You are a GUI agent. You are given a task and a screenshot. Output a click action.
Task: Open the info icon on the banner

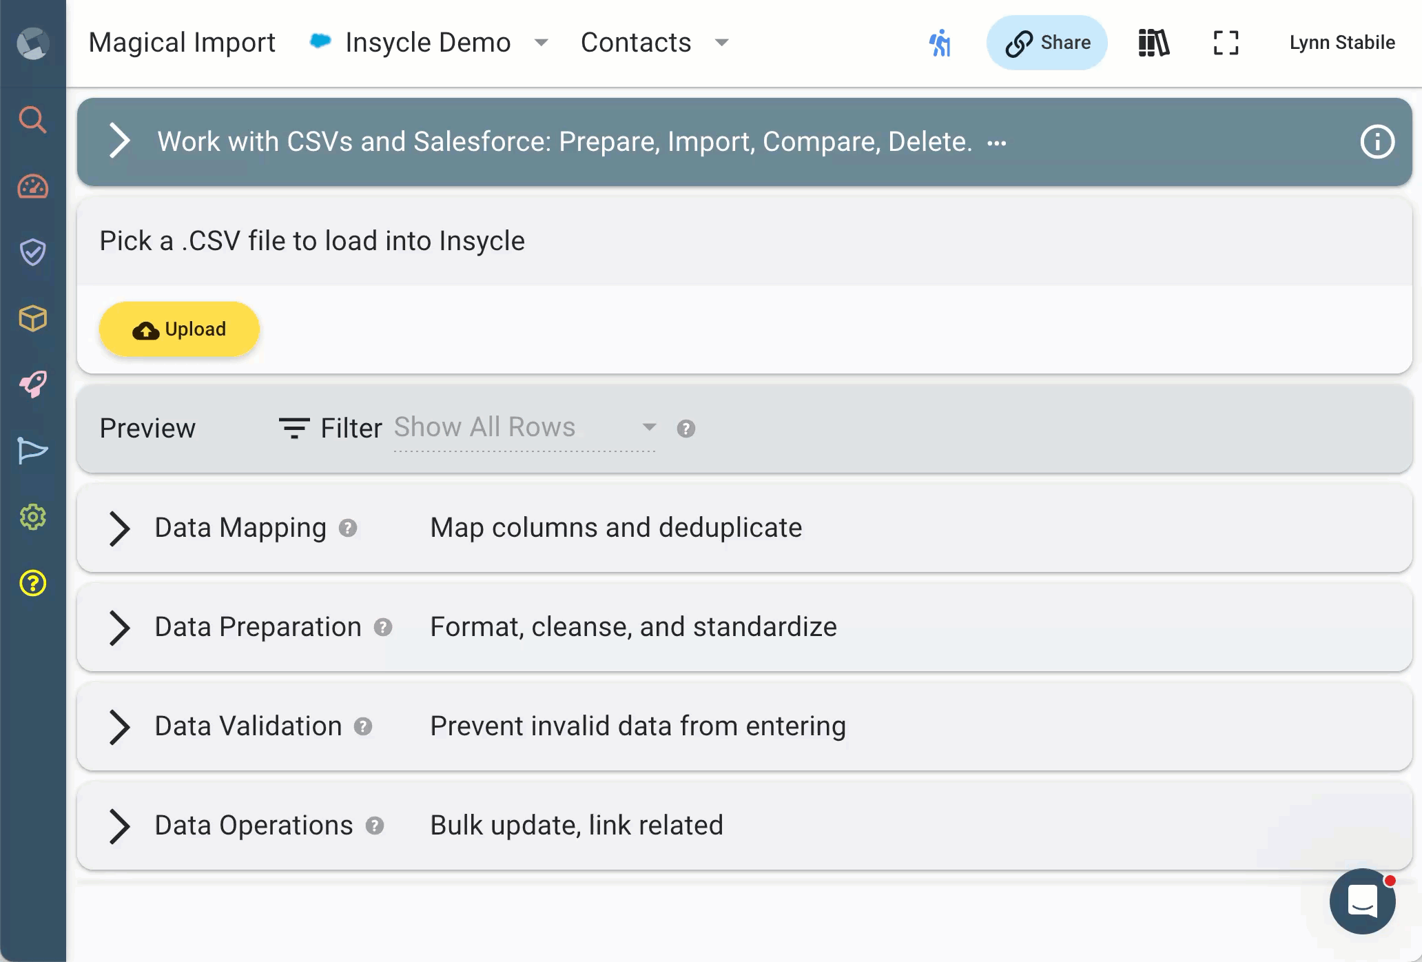[1377, 142]
